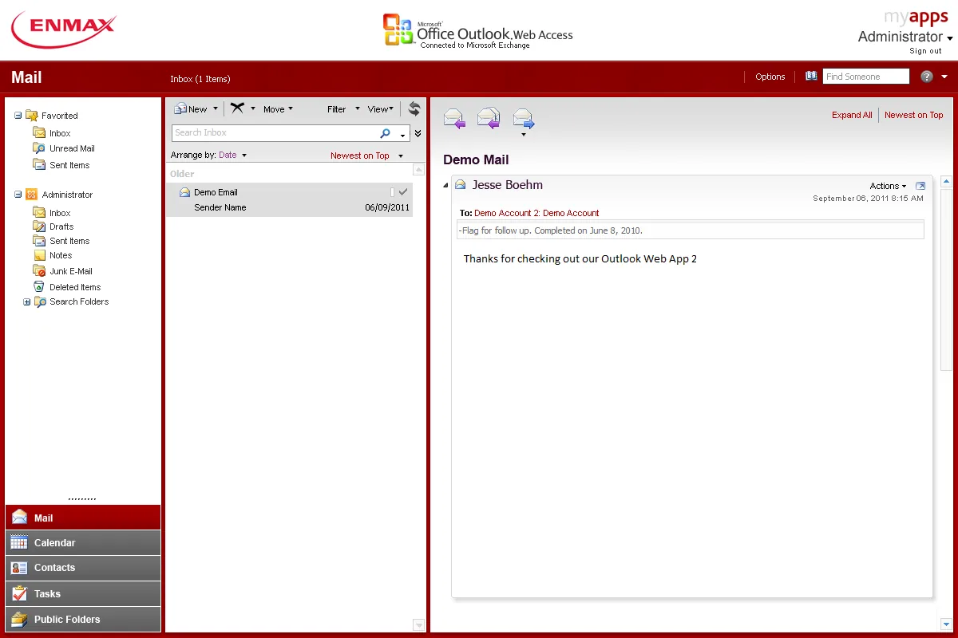The image size is (958, 638).
Task: Open the Unread Mail folder
Action: click(64, 148)
